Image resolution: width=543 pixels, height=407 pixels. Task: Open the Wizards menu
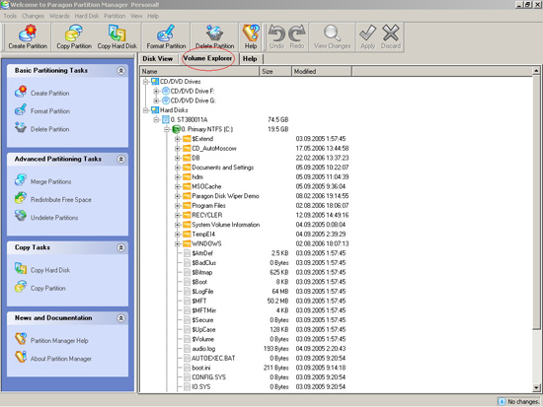pos(59,16)
